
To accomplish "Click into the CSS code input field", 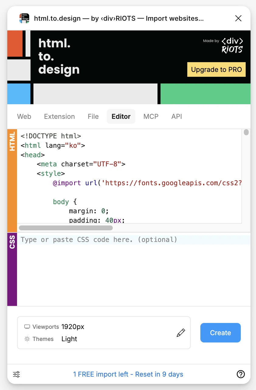I will (134, 269).
